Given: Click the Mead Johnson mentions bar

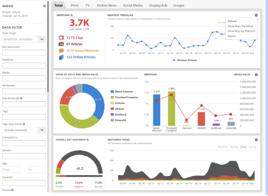Looking at the screenshot, I should click(x=157, y=110).
